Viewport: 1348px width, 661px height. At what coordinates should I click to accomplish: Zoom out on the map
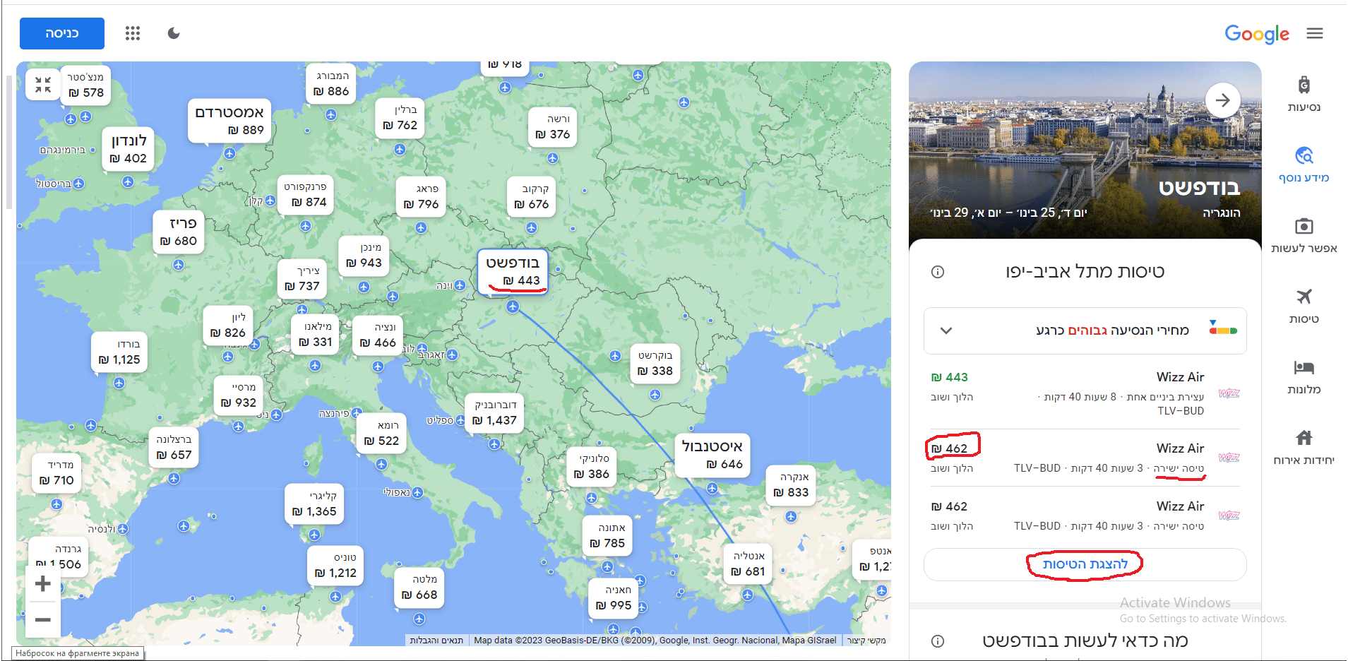(x=43, y=620)
